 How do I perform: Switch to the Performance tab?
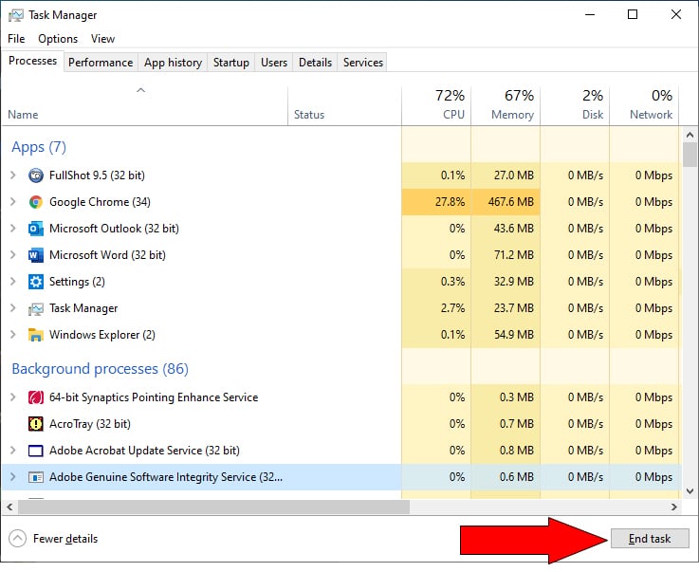[101, 63]
